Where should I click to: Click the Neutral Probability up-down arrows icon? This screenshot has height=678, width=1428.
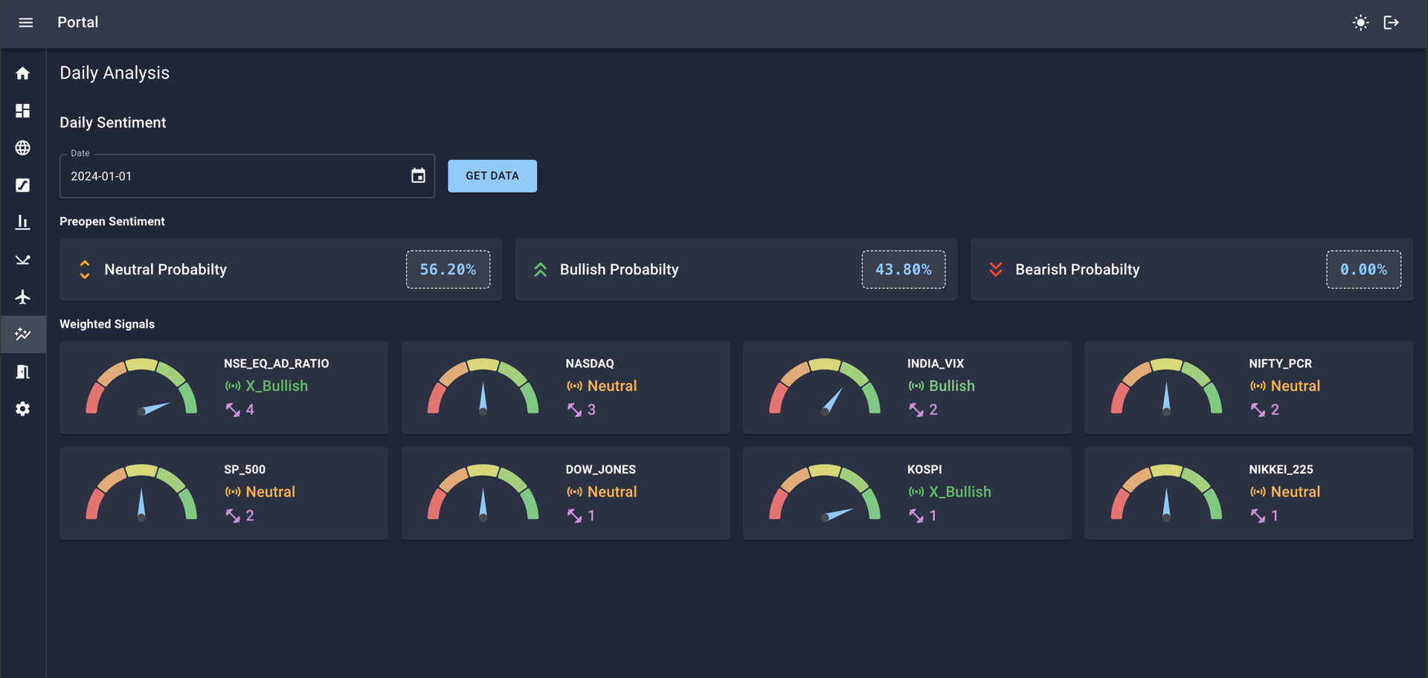(85, 270)
